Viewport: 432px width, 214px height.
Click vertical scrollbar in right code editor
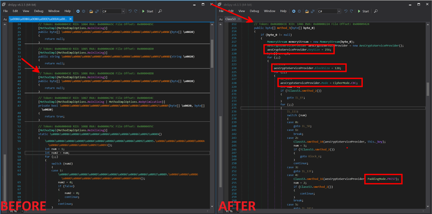point(429,90)
